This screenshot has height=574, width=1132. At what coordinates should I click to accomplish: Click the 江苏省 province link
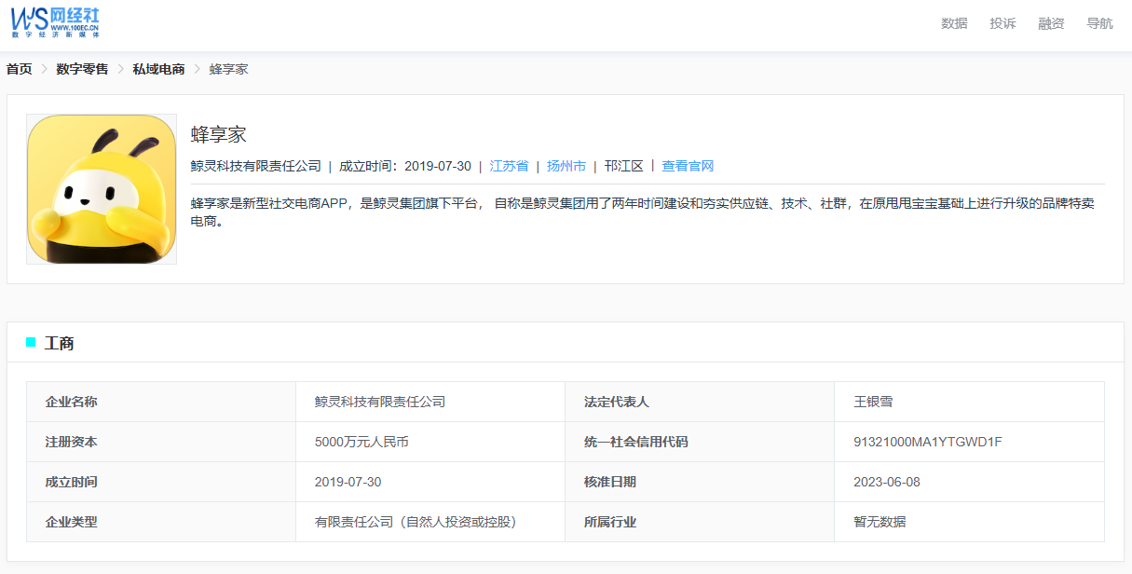click(509, 166)
